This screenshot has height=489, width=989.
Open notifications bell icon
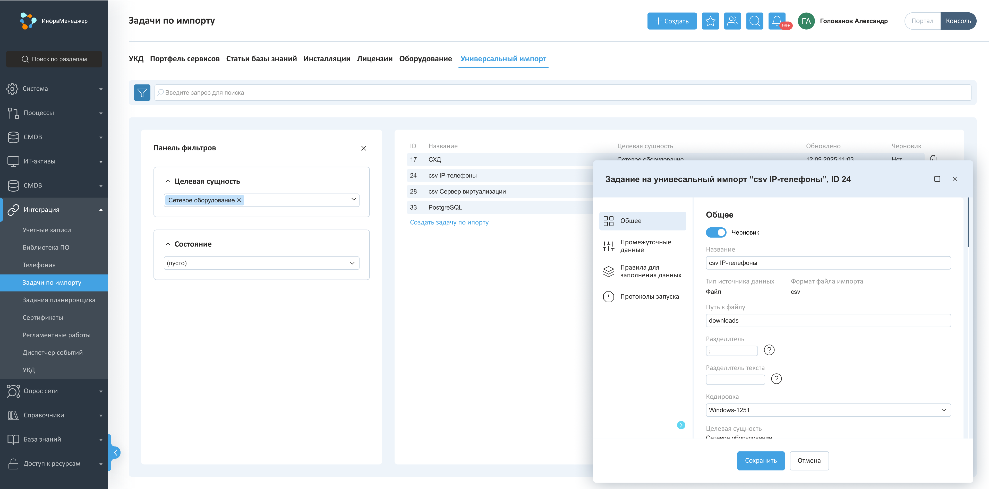(776, 21)
